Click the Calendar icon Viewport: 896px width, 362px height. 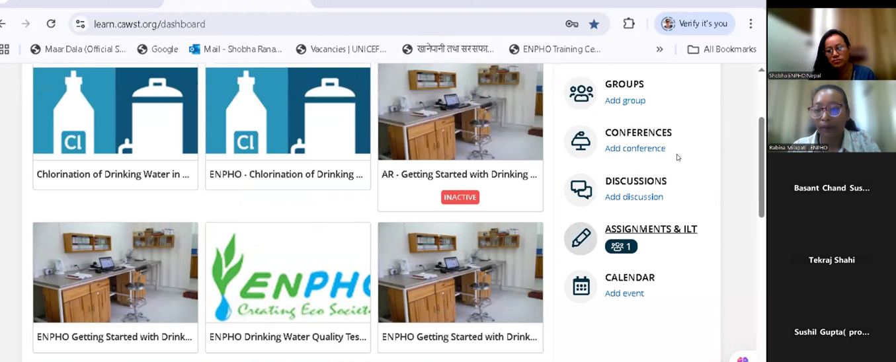click(x=581, y=286)
